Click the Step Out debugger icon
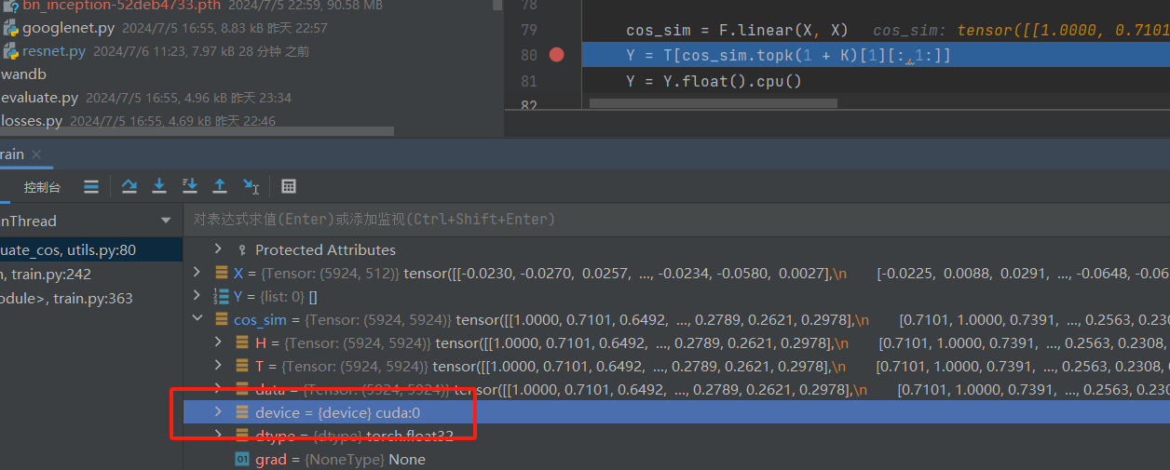1170x470 pixels. point(220,187)
